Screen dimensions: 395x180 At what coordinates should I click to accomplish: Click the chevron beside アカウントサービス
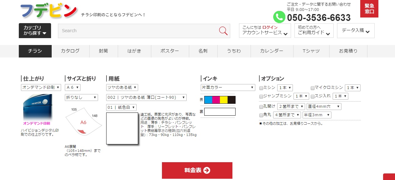coord(285,33)
